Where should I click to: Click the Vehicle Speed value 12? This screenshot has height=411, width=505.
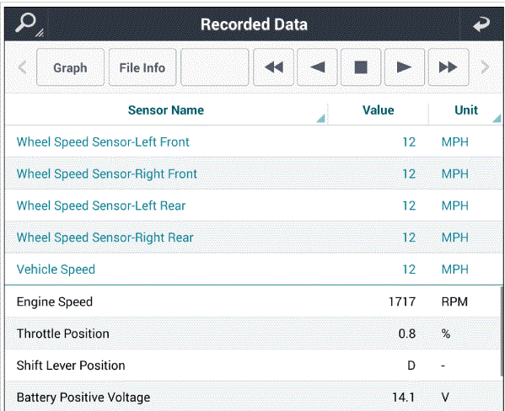point(409,269)
